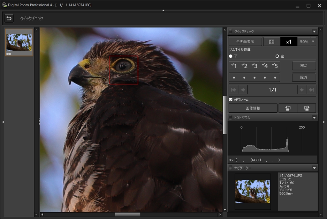This screenshot has width=327, height=219.
Task: Open the 50% zoom dropdown
Action: click(313, 42)
